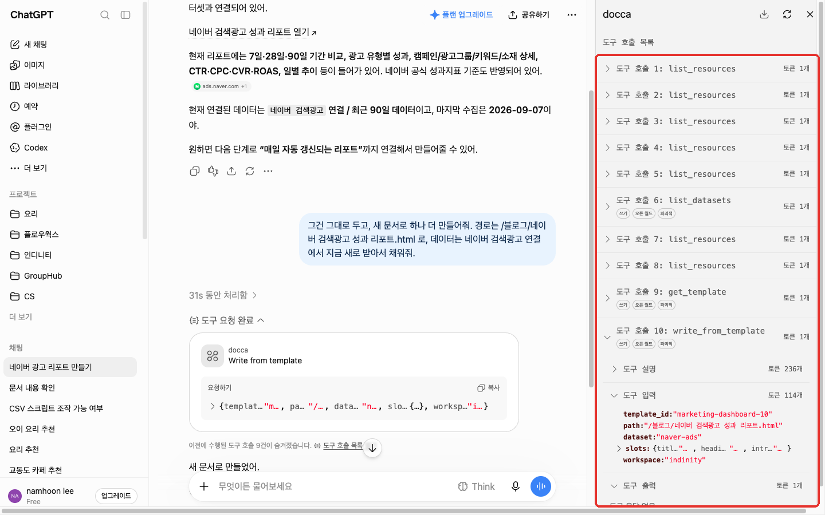Open 네이버 검색광고 성과 리포트 열기 link
Screen dimensions: 825x515
(253, 32)
